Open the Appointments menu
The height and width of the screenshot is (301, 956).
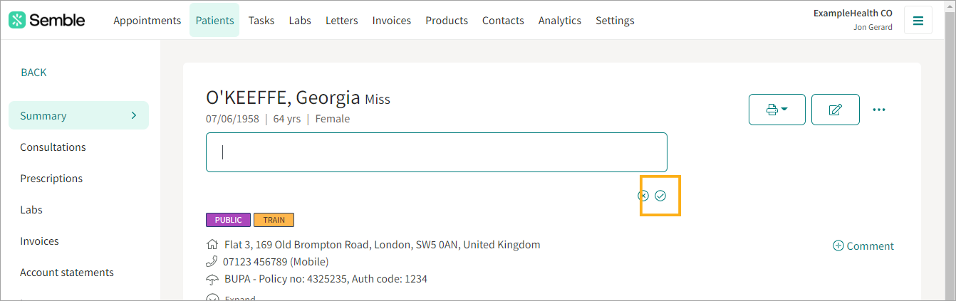click(147, 20)
